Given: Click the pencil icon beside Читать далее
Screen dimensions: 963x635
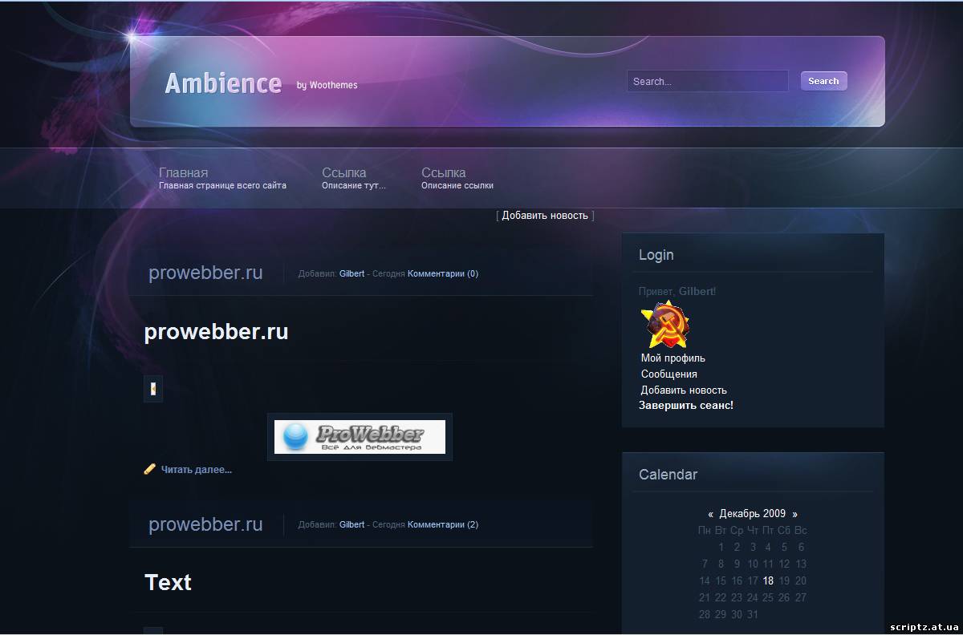Looking at the screenshot, I should [149, 470].
